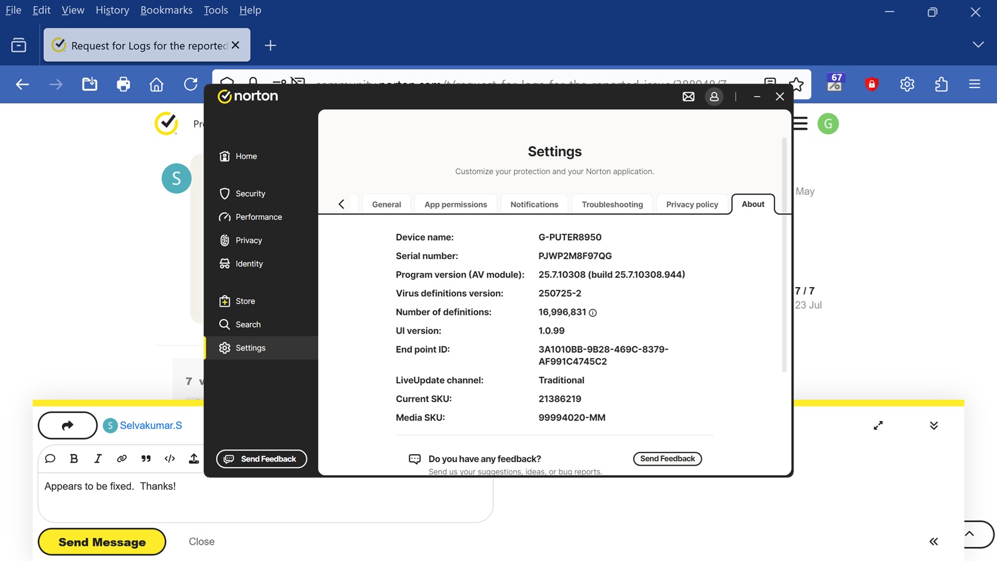This screenshot has width=997, height=561.
Task: Open the Norton account profile icon
Action: 714,96
